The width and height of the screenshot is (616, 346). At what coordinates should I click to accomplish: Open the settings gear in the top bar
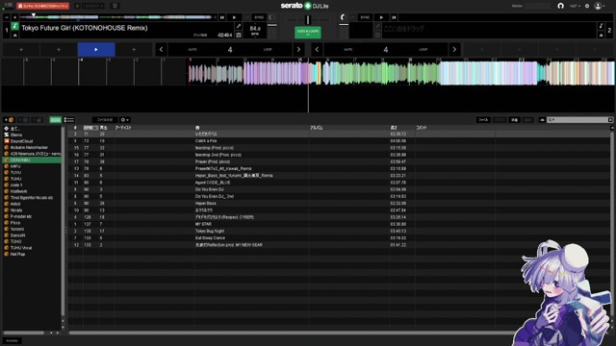point(587,6)
